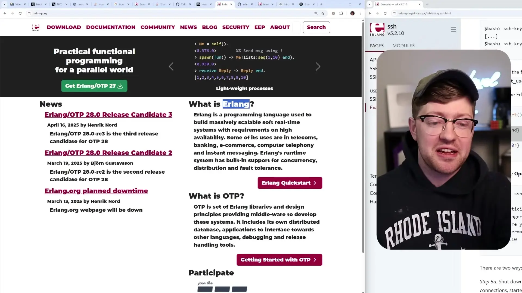Viewport: 522px width, 293px height.
Task: Open the BLOG menu item
Action: [210, 27]
